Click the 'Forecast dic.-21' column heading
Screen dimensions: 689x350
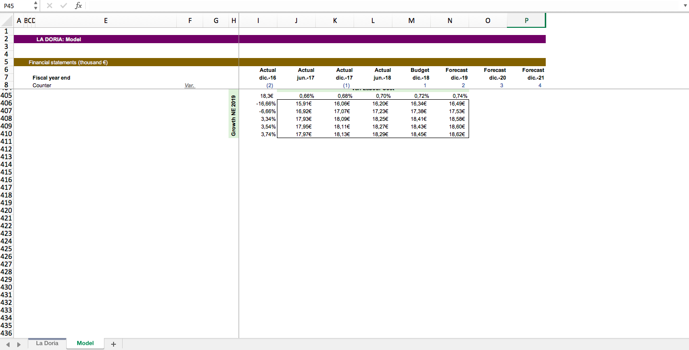point(533,74)
